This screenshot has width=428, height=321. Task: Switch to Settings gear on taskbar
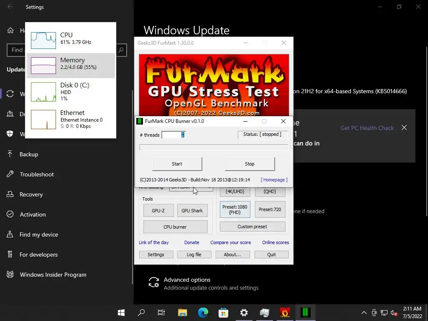point(244,313)
